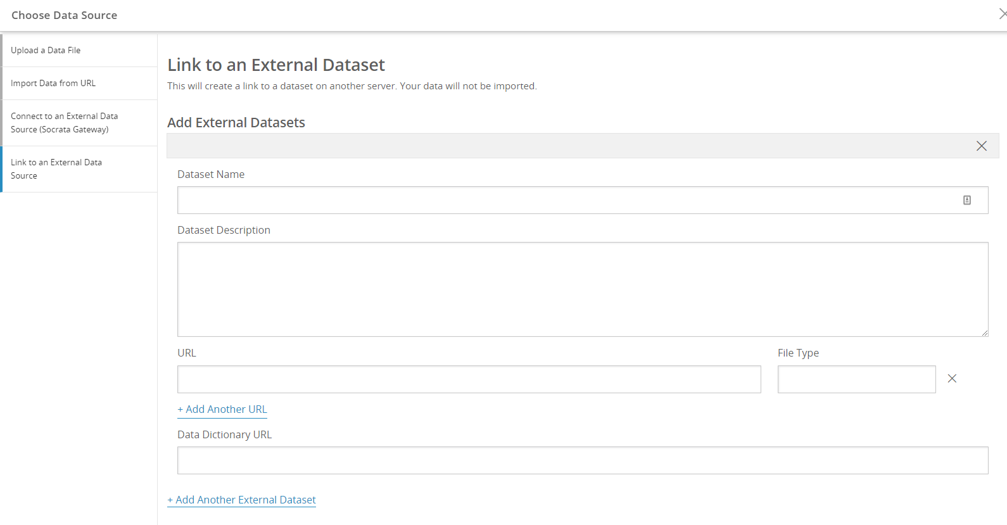Image resolution: width=1007 pixels, height=525 pixels.
Task: Select the Upload a Data File tab
Action: point(79,50)
